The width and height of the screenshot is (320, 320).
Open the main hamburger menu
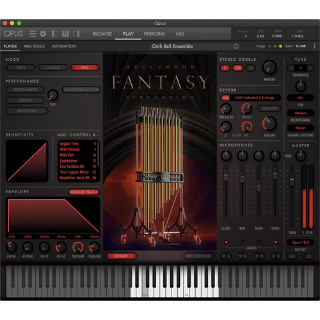(x=33, y=34)
